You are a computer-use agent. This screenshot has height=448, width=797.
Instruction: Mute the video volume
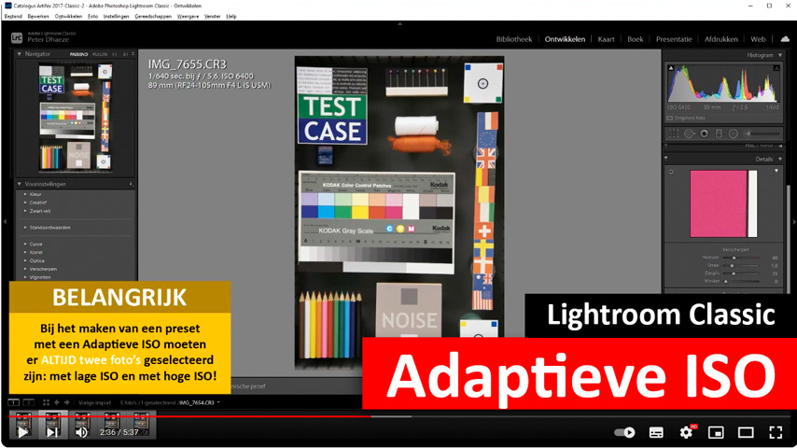pos(82,432)
